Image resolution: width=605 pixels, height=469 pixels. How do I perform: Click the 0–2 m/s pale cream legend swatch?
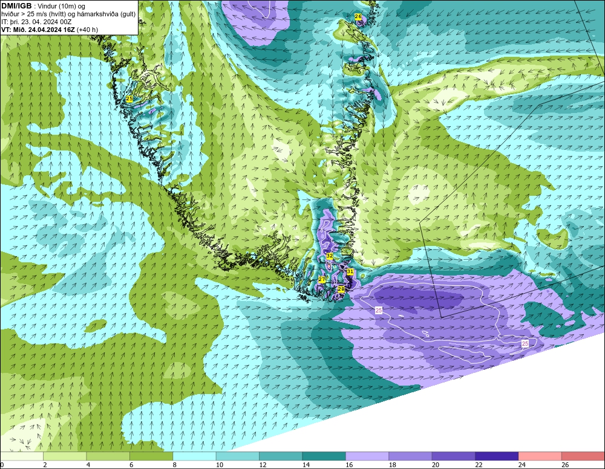pos(22,456)
